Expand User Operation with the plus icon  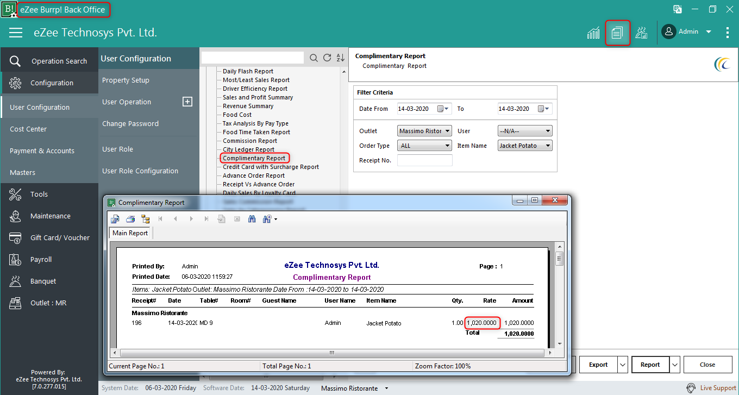point(187,102)
